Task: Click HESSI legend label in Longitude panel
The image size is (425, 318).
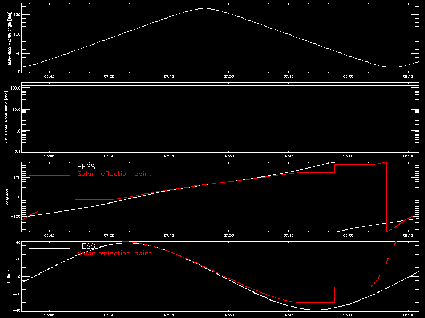Action: click(x=87, y=166)
